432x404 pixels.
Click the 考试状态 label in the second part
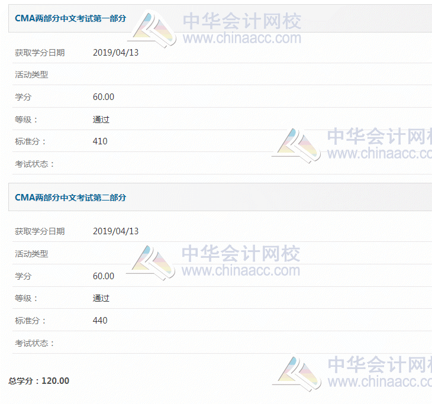pos(34,342)
